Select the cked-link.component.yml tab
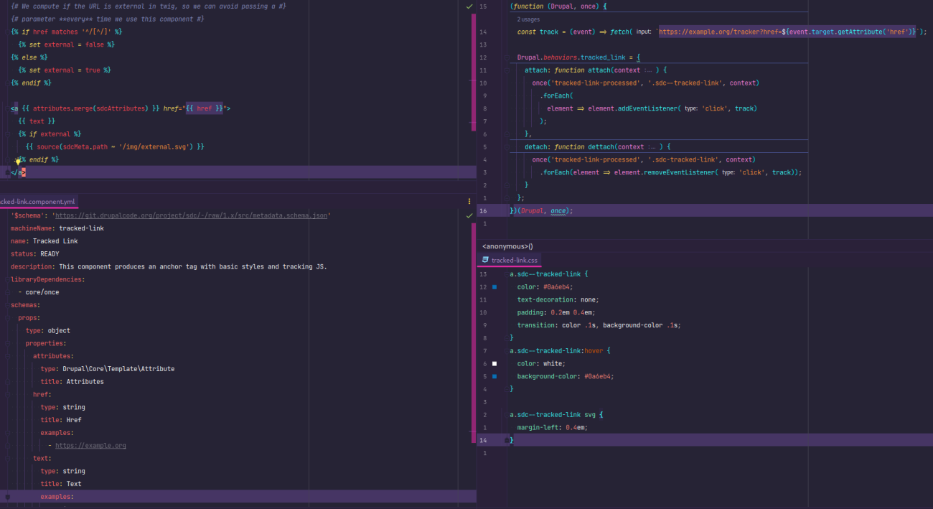This screenshot has width=933, height=509. tap(38, 202)
